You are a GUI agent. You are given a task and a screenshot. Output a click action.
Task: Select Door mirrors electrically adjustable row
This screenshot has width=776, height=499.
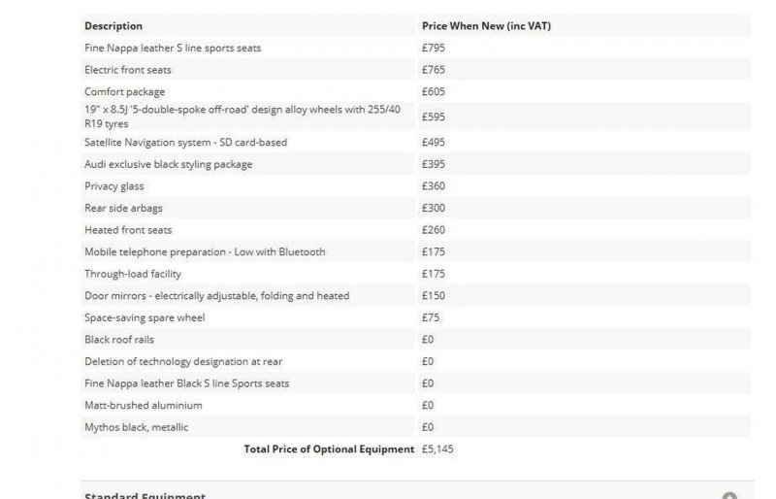point(416,296)
